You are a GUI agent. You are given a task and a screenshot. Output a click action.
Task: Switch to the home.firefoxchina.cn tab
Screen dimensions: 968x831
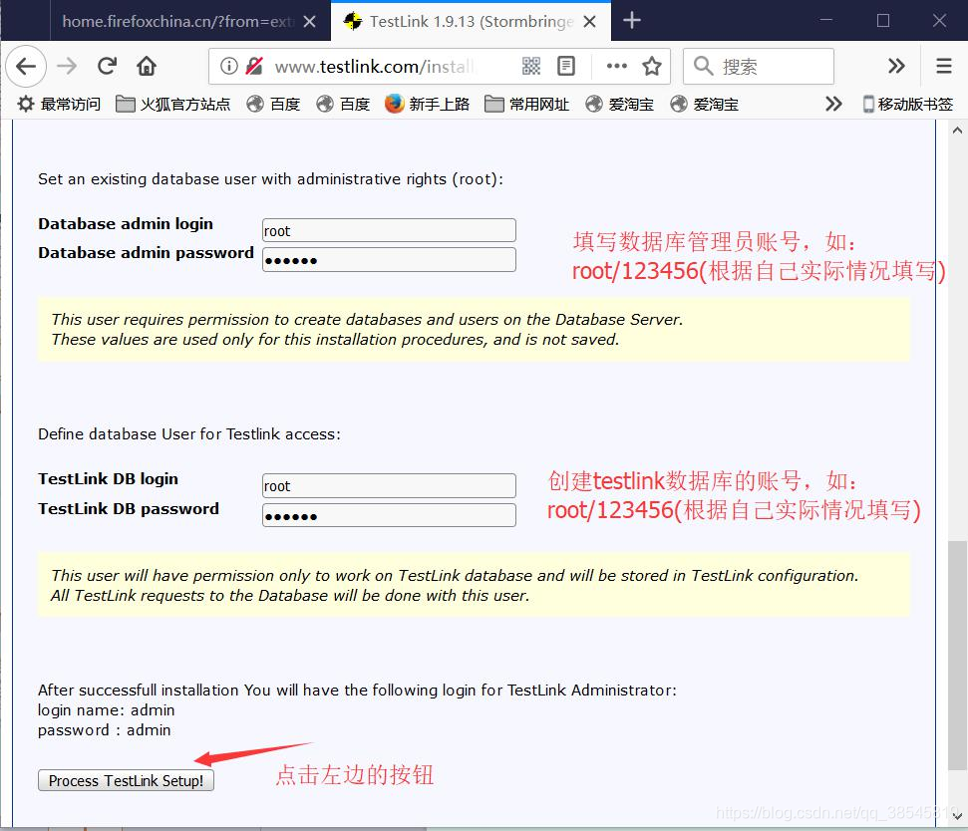(177, 22)
